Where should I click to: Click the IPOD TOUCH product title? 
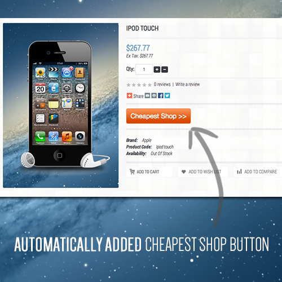pyautogui.click(x=142, y=28)
